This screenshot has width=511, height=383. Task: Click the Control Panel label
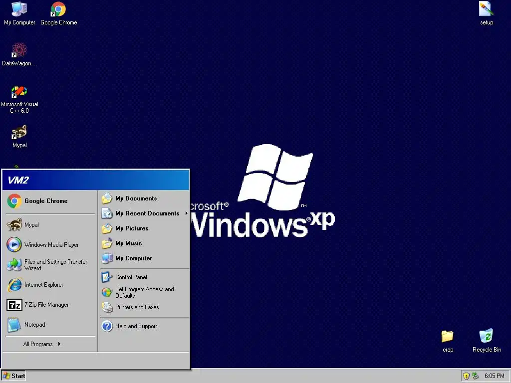[131, 277]
